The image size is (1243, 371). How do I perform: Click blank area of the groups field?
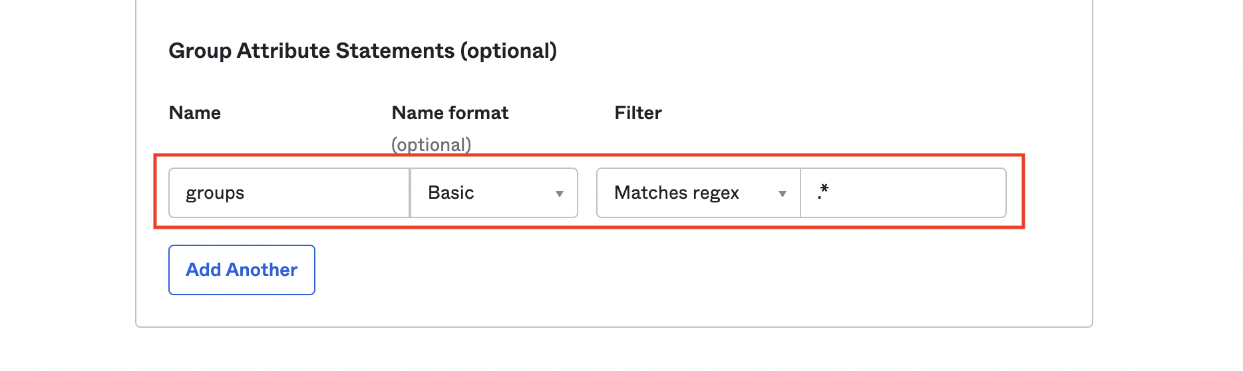tap(333, 193)
